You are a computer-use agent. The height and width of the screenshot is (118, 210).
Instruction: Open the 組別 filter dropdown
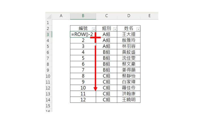click(x=115, y=29)
